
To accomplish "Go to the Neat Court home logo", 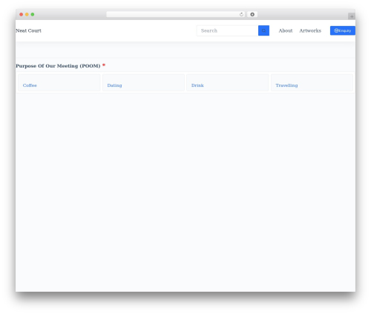I will tap(28, 30).
